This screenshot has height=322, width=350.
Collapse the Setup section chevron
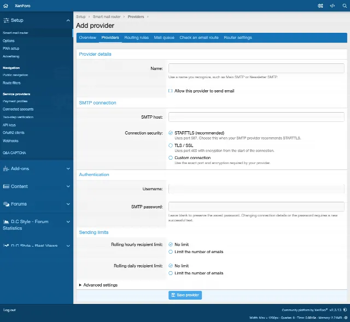coord(68,21)
